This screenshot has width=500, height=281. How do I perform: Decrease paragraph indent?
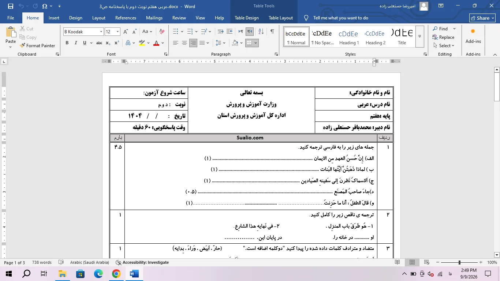click(x=220, y=31)
